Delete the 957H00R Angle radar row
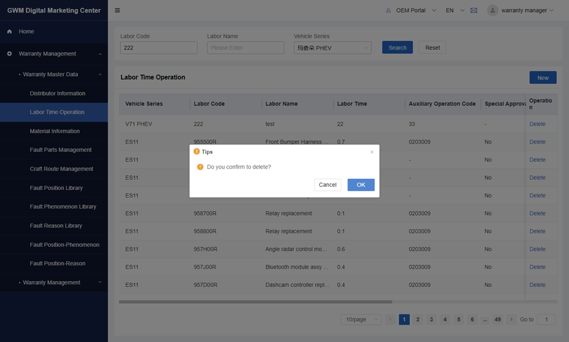Screen dimensions: 569x342 538,250
